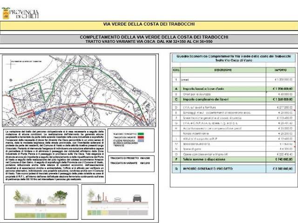
Task: Click the € 2 000 000,00 general total cell
Action: coord(280,169)
